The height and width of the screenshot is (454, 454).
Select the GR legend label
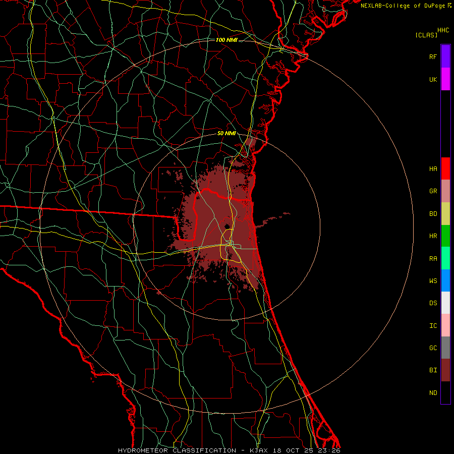pos(433,191)
